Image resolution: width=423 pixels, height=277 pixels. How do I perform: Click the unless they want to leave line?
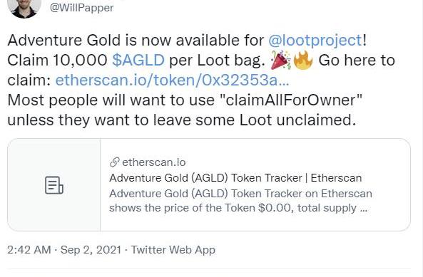(x=182, y=120)
